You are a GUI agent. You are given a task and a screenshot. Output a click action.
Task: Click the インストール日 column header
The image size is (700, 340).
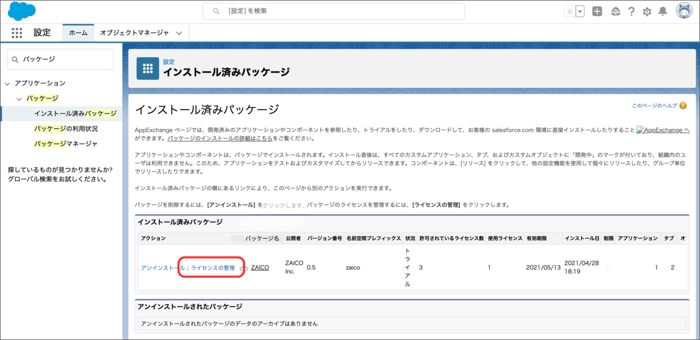tap(582, 238)
